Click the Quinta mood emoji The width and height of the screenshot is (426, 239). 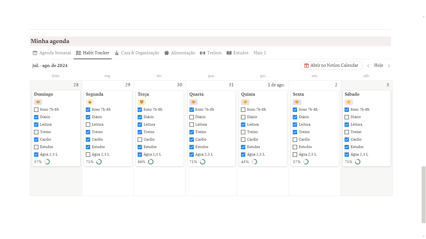(x=245, y=102)
